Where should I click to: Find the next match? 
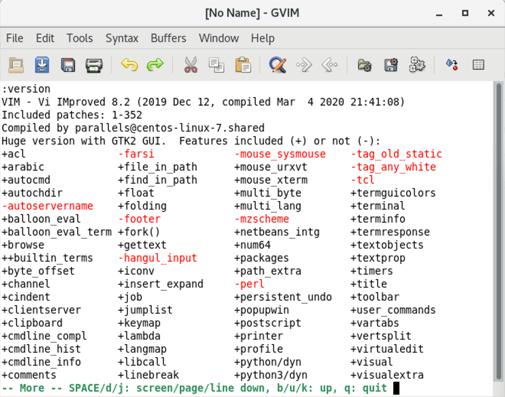click(x=303, y=65)
